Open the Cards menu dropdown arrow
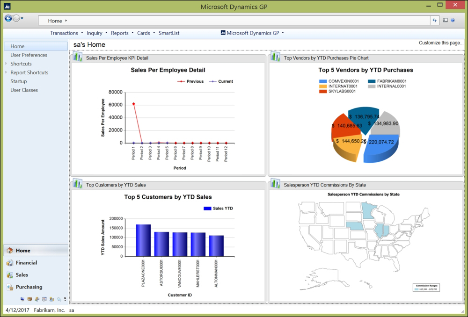This screenshot has width=468, height=317. 154,33
